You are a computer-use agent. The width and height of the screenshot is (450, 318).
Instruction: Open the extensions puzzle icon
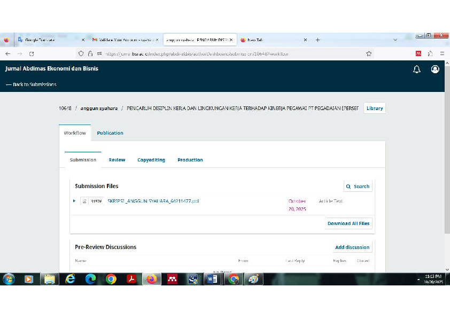coord(430,53)
